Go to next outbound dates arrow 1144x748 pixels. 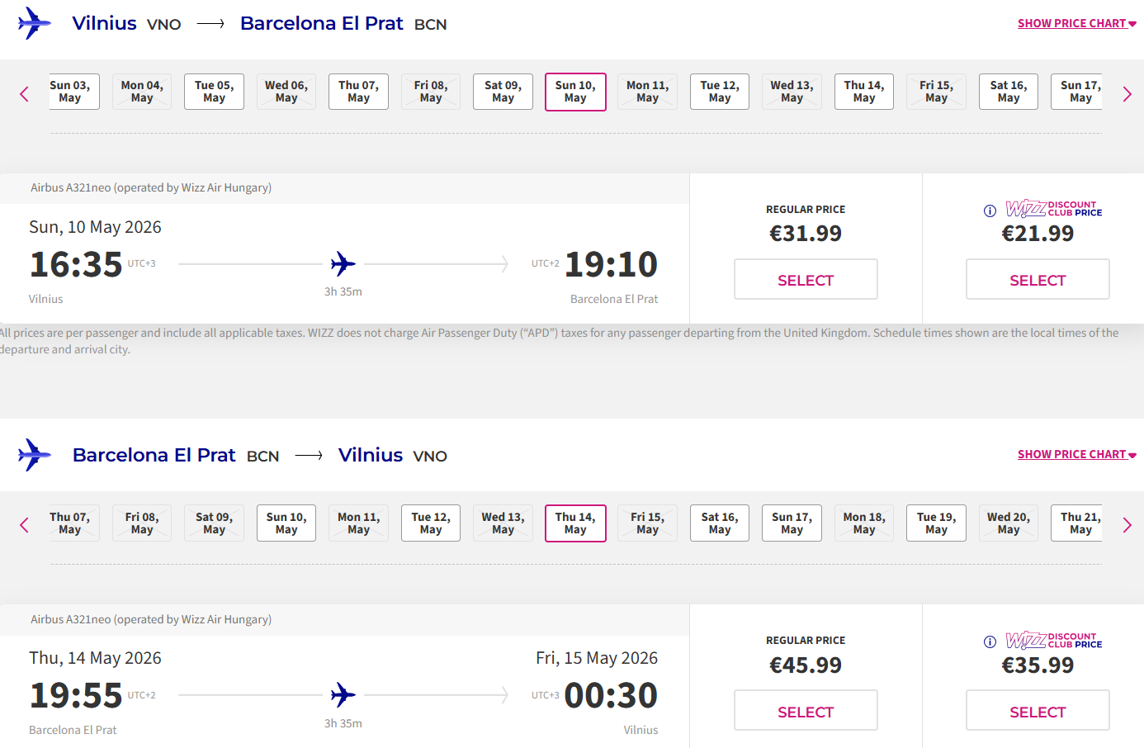coord(1127,94)
